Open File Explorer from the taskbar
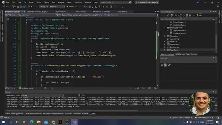 pyautogui.click(x=39, y=122)
